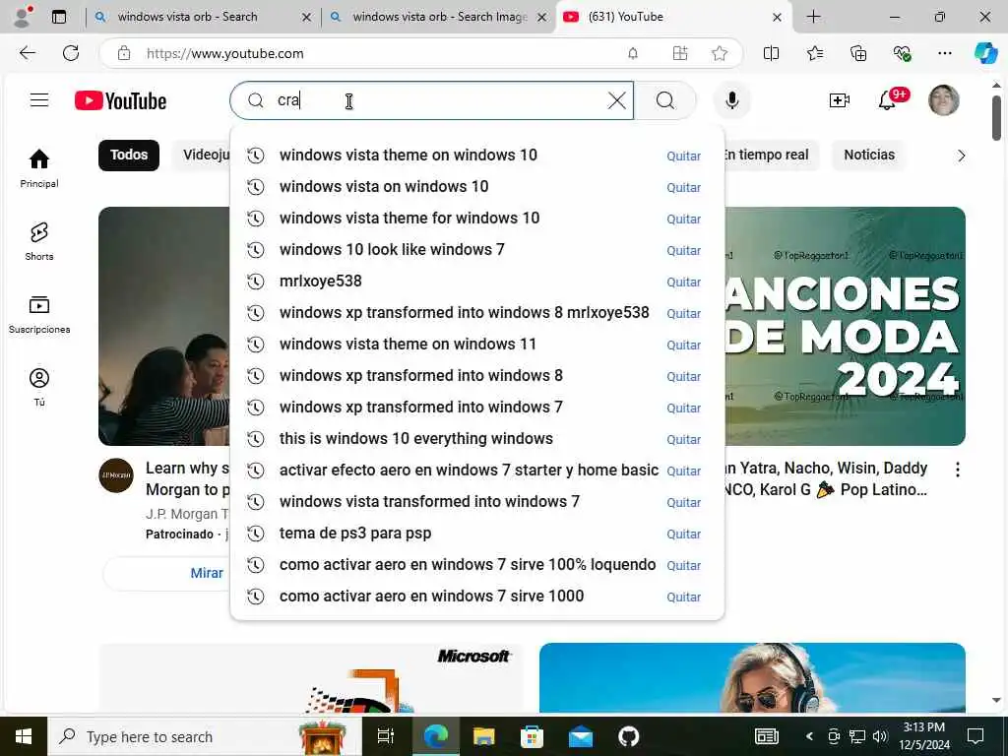Open Task View in the taskbar

click(x=386, y=736)
